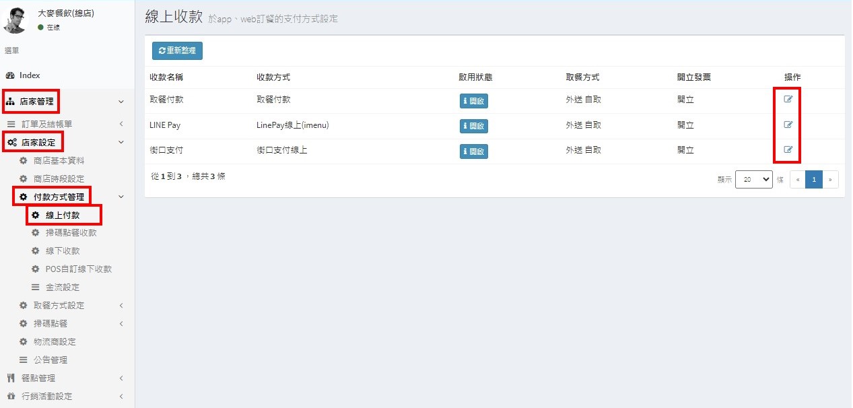Open the rows-per-page dropdown showing 20
This screenshot has height=408, width=853.
click(x=753, y=180)
